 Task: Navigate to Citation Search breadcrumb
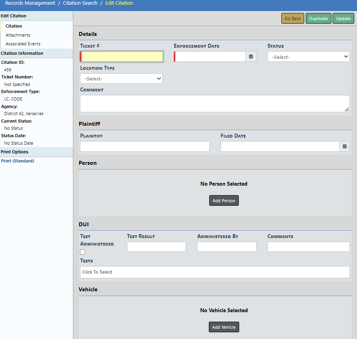pos(80,3)
